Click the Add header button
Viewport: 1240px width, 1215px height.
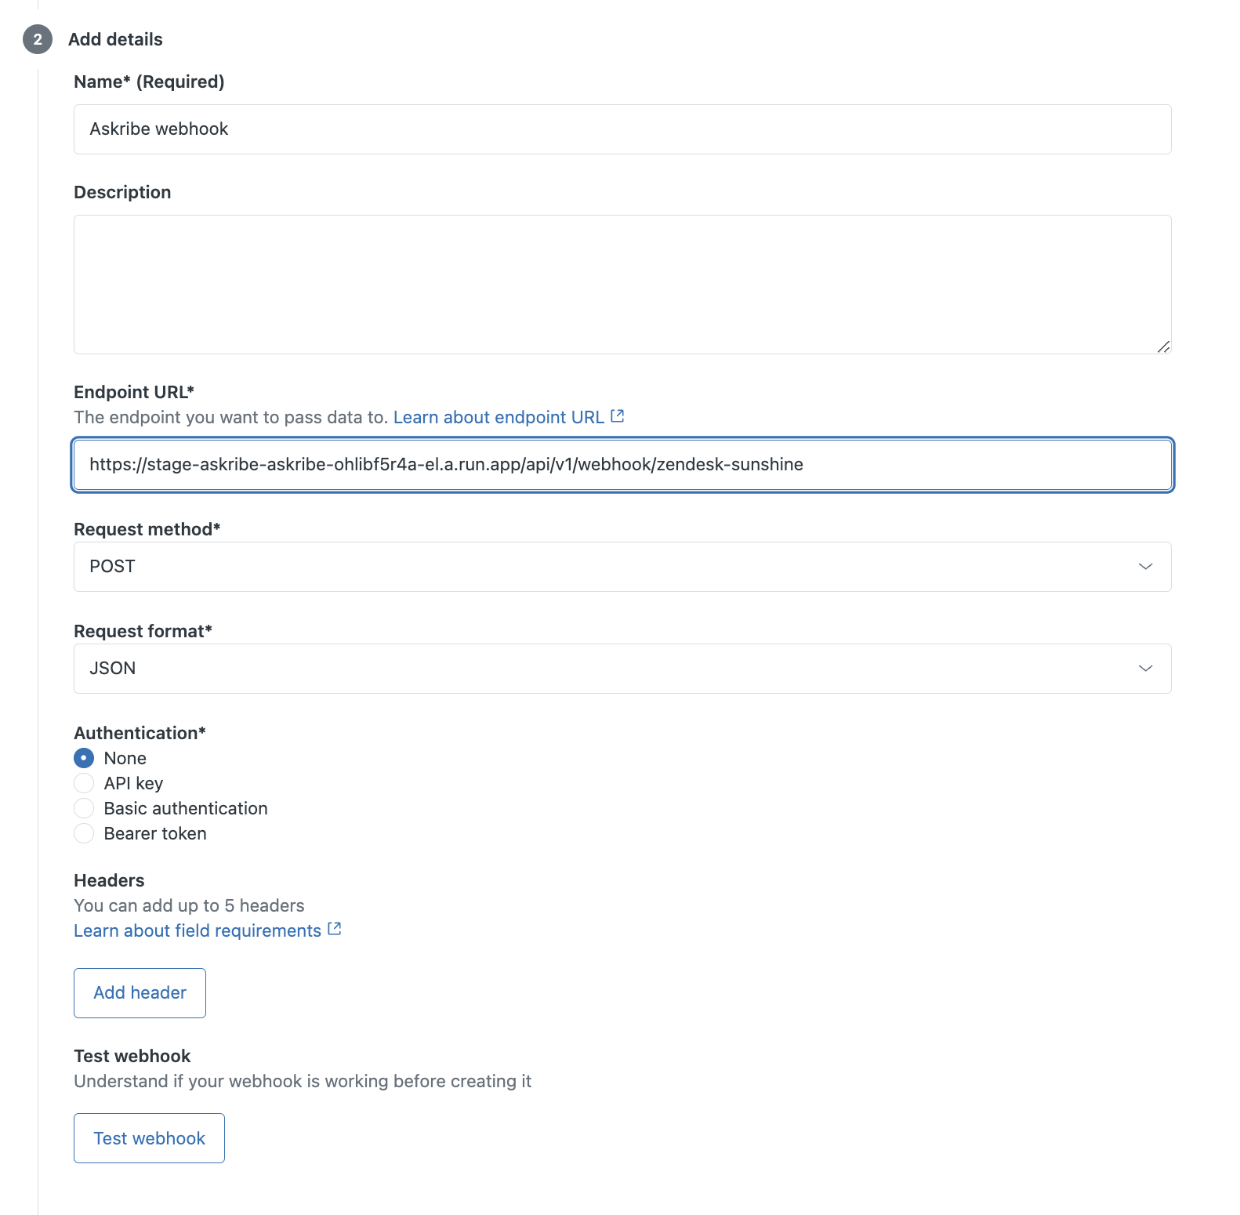pyautogui.click(x=140, y=993)
